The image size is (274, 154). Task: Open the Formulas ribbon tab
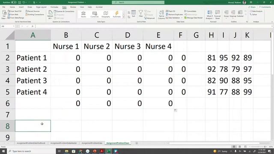54,7
